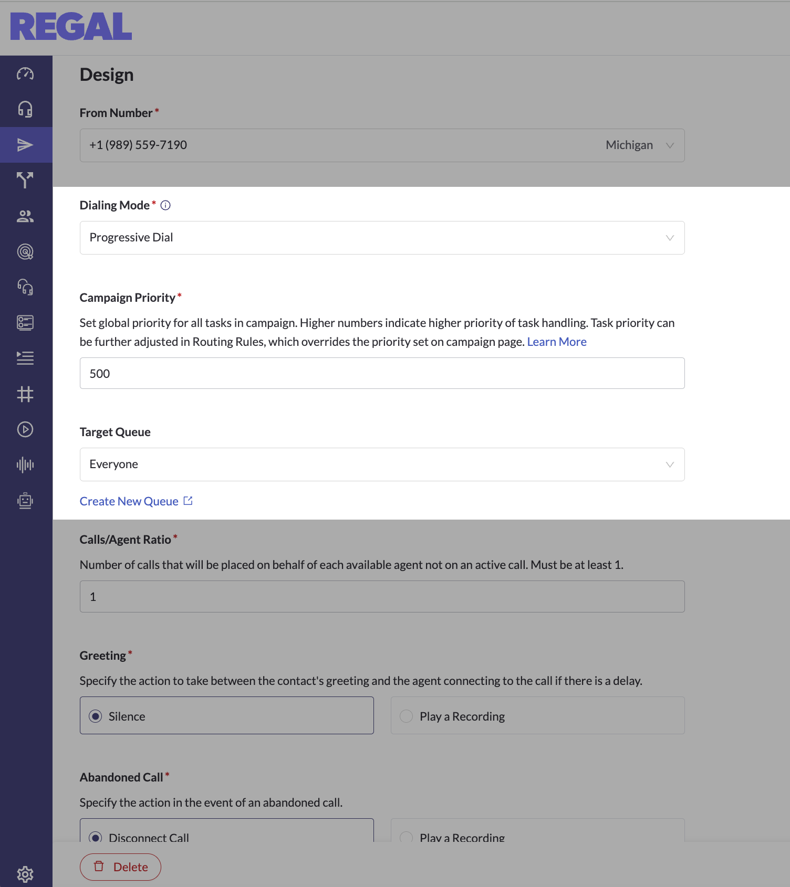Open the Dialing Mode Progressive Dial dropdown

[382, 238]
